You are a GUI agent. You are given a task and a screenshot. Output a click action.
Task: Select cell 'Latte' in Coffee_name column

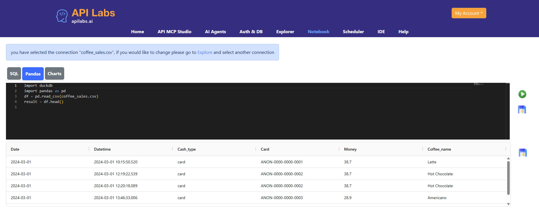[x=432, y=162]
